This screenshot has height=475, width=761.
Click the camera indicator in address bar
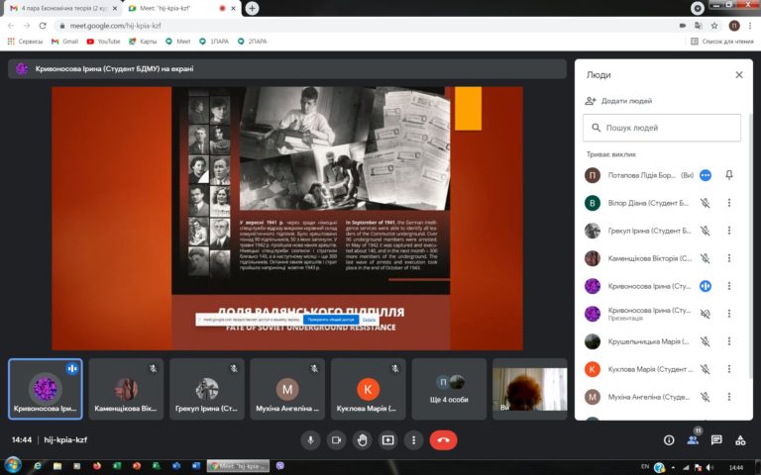[x=683, y=26]
